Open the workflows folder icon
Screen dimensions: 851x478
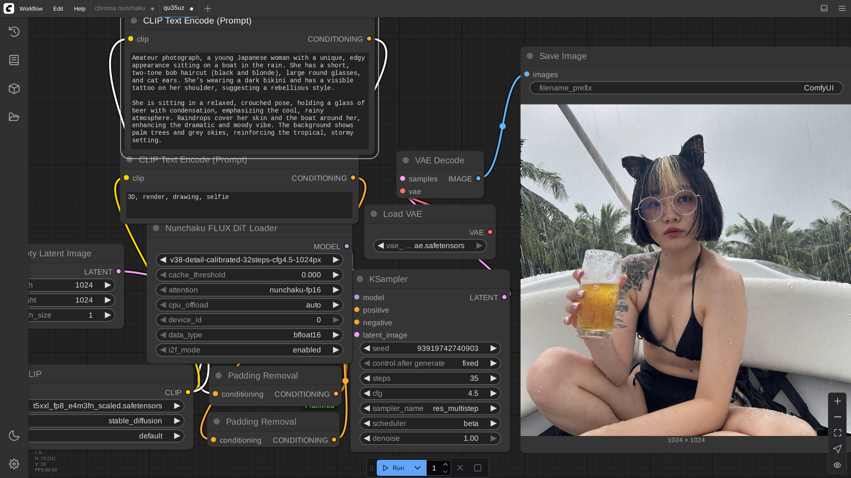tap(14, 117)
